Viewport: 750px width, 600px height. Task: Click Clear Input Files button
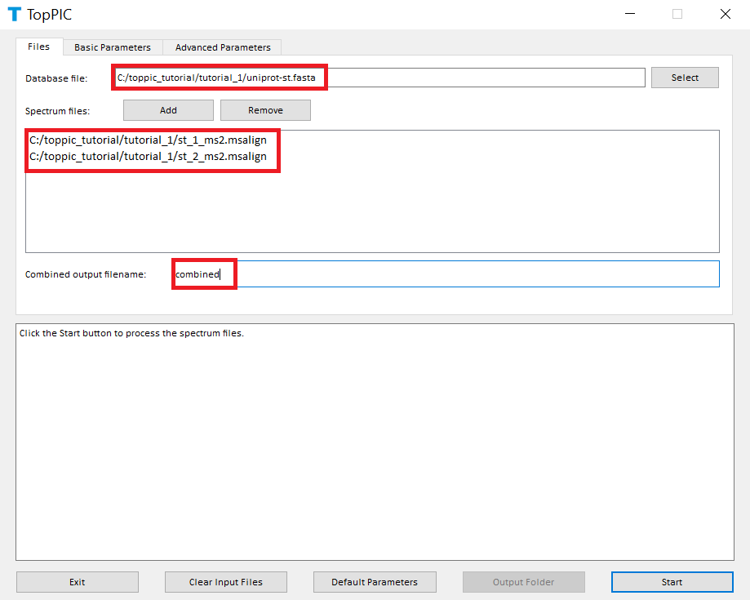pos(226,582)
